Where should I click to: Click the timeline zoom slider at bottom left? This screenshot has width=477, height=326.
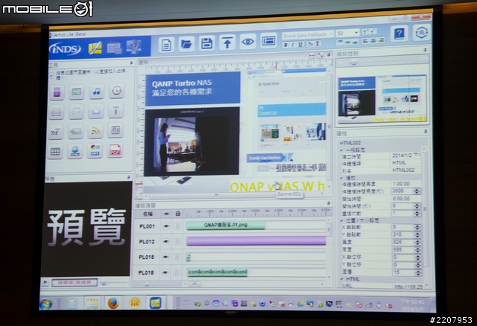tap(147, 284)
